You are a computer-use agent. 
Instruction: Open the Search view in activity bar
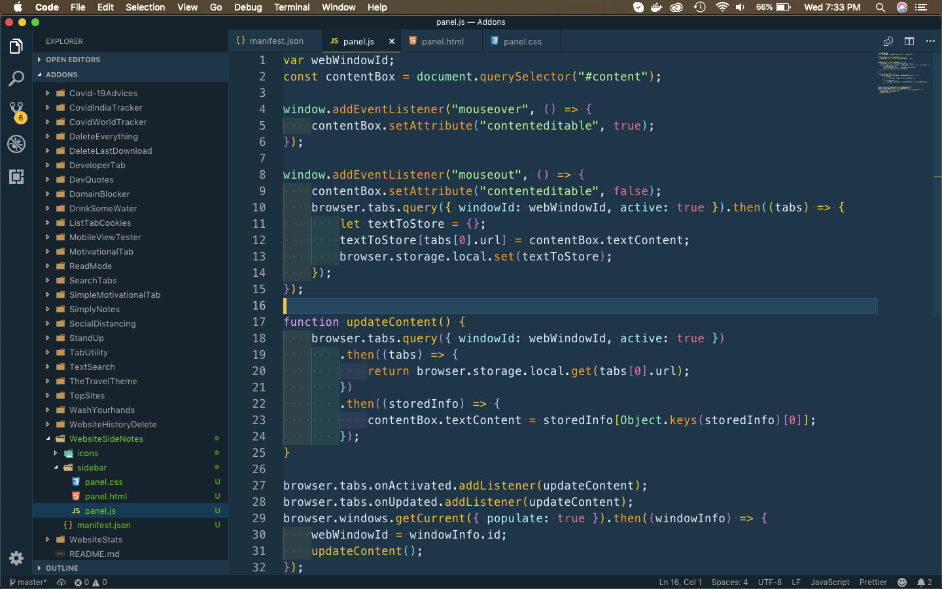tap(16, 79)
